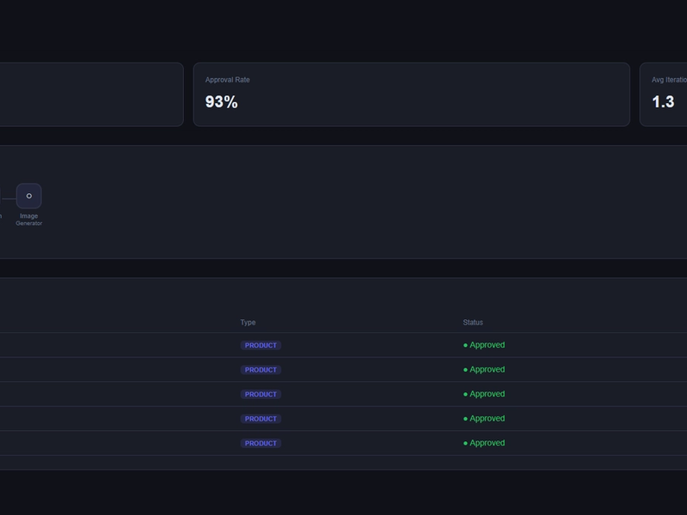Click the 1.3 average iterations value
The width and height of the screenshot is (687, 515).
pos(663,102)
